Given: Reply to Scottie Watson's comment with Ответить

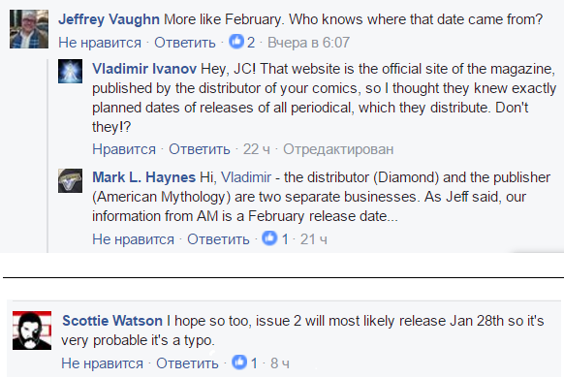Looking at the screenshot, I should [187, 362].
